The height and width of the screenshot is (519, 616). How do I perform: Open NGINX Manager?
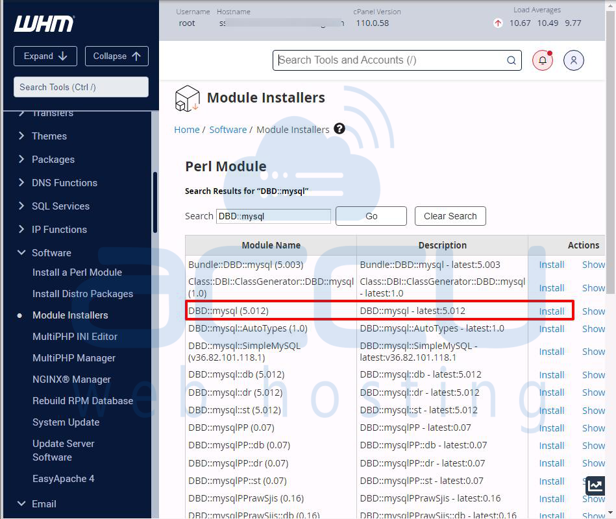click(71, 380)
